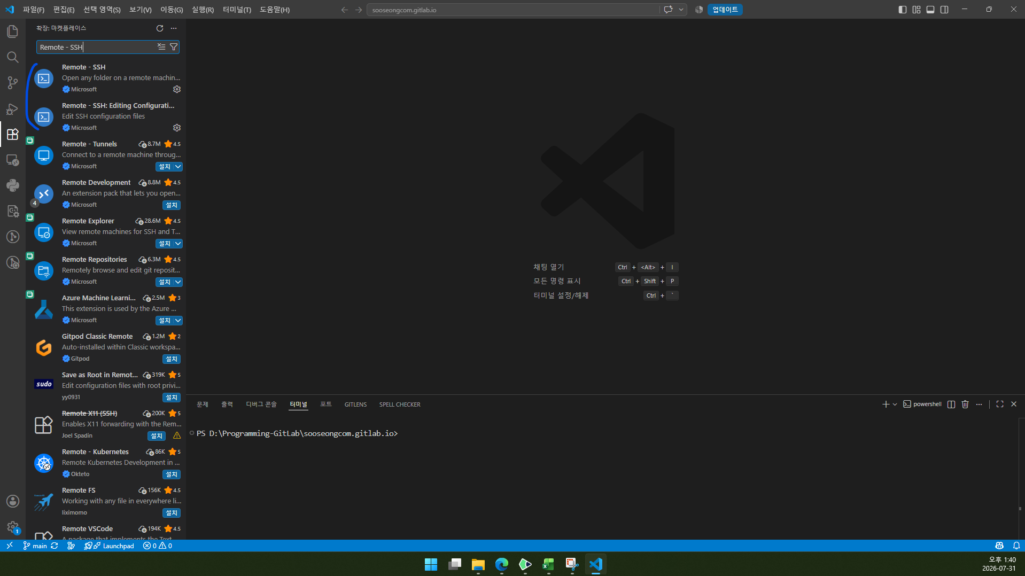Image resolution: width=1025 pixels, height=576 pixels.
Task: Open manage gear for Remote - SSH extension
Action: [x=177, y=89]
